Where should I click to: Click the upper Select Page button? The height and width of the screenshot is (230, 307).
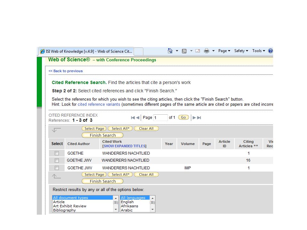point(94,128)
